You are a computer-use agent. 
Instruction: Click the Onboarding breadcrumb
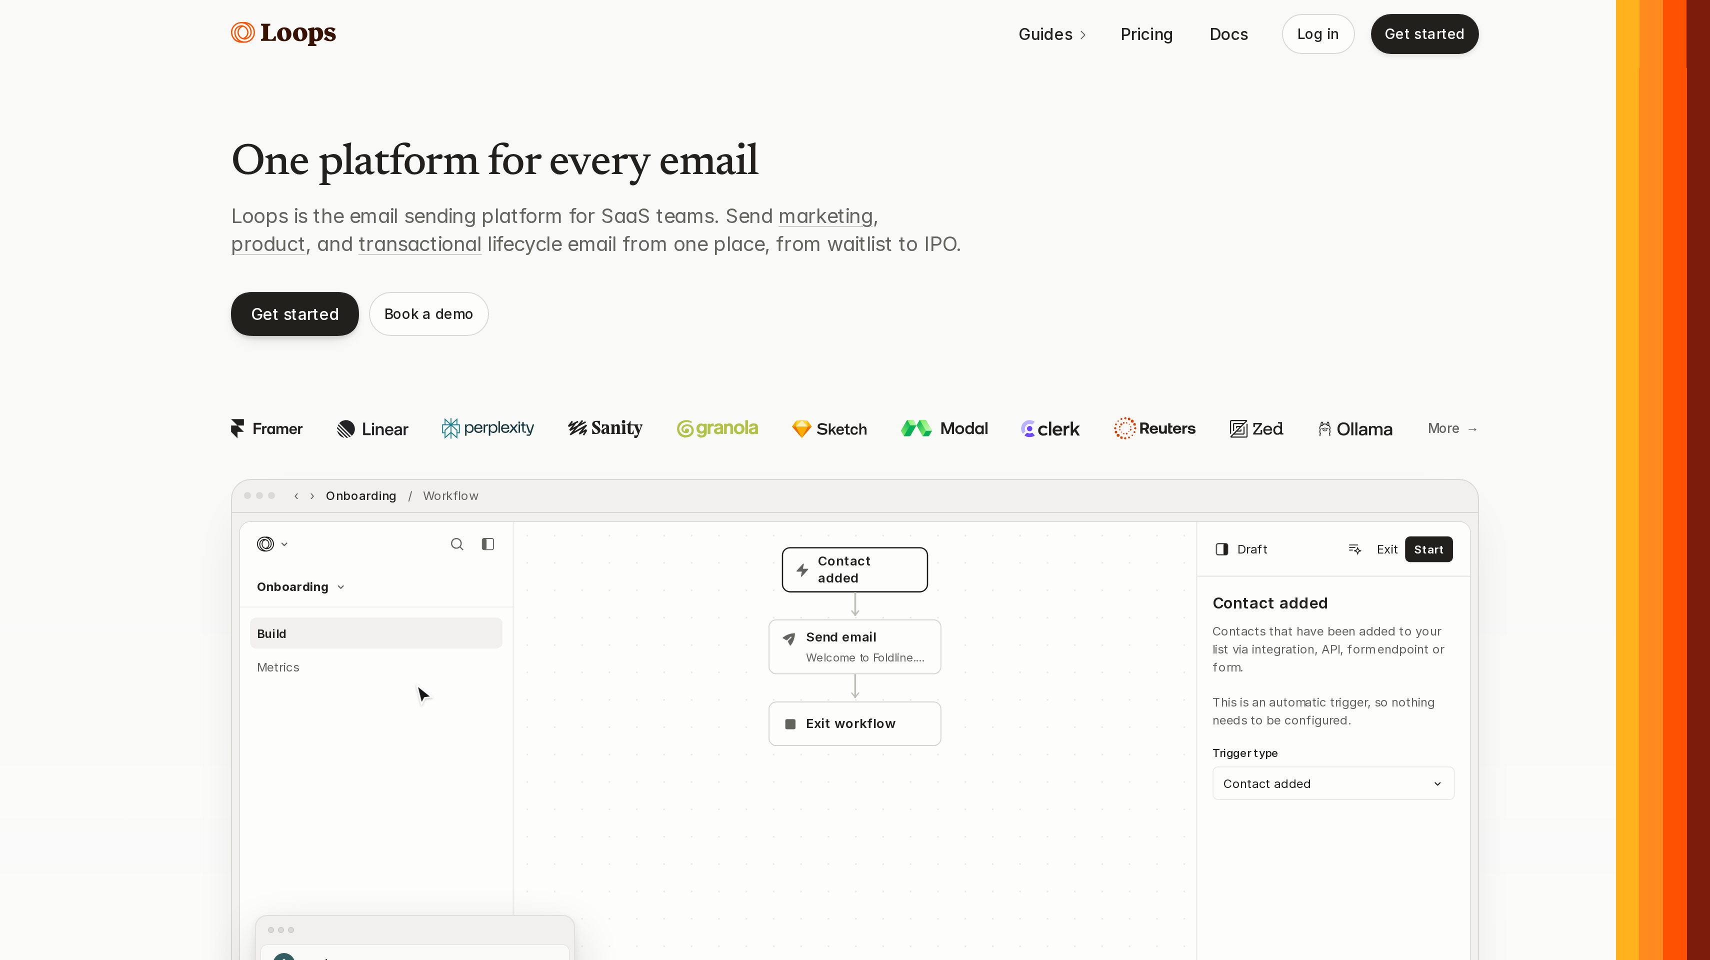pos(361,496)
